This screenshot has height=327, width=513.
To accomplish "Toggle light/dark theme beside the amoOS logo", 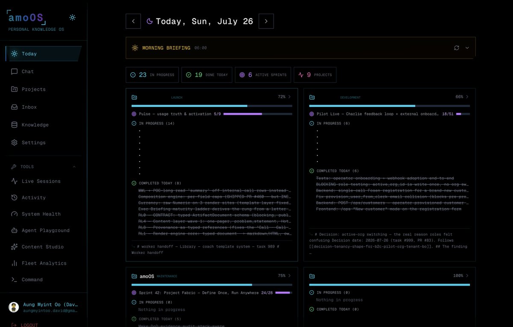I will [73, 18].
